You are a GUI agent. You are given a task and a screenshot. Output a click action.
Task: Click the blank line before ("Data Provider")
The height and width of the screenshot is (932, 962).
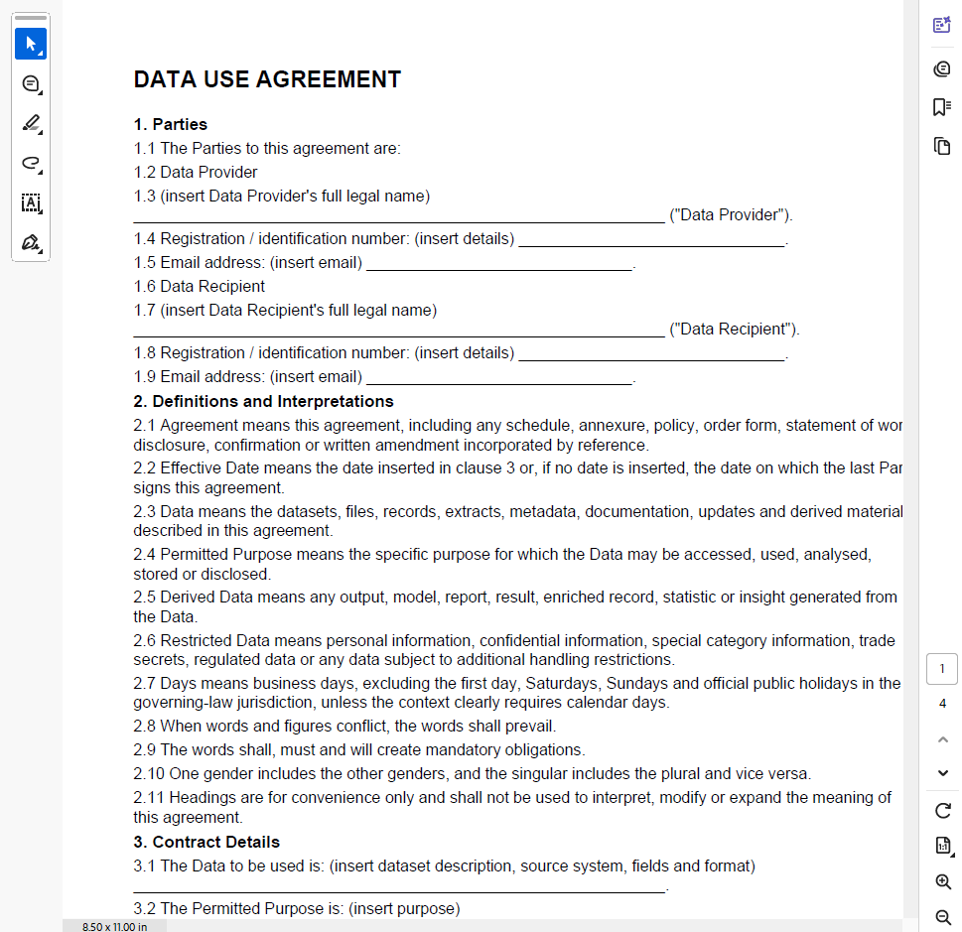(399, 219)
